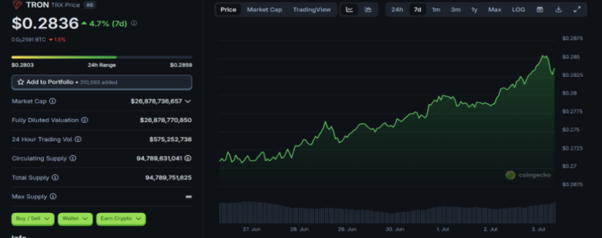Click the TRON logo icon
This screenshot has height=238, width=602.
click(17, 5)
